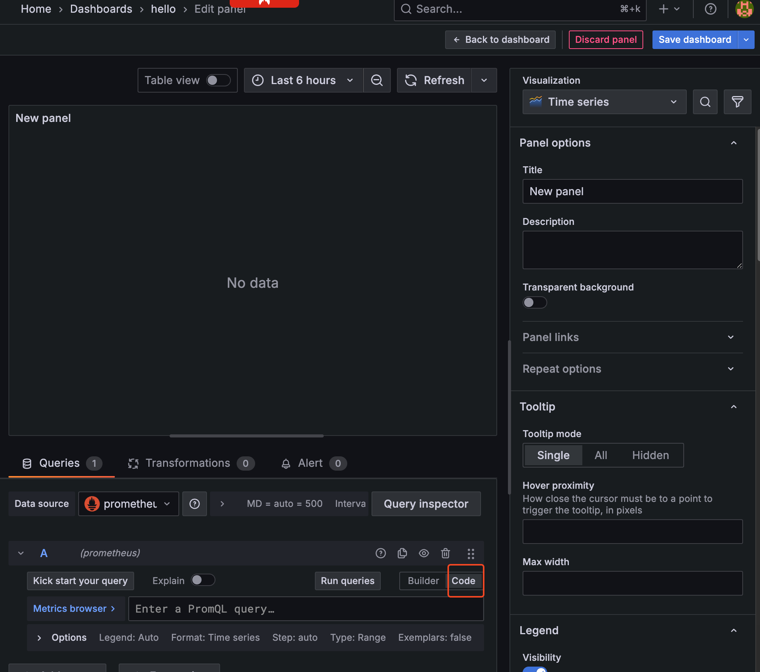Turn on the Explain toggle
This screenshot has height=672, width=760.
(x=203, y=580)
